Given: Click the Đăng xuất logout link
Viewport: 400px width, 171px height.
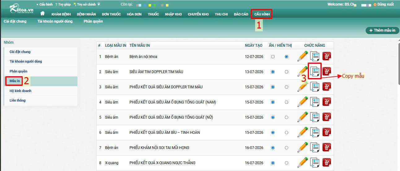Looking at the screenshot, I should (384, 4).
